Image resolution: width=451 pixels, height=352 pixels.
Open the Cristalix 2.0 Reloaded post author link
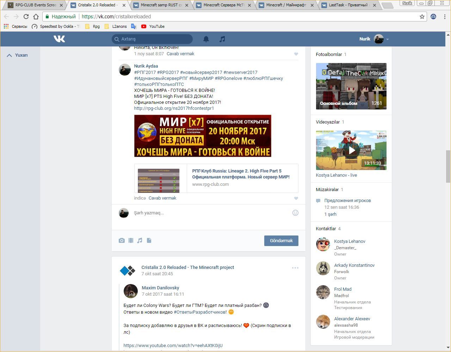point(188,268)
